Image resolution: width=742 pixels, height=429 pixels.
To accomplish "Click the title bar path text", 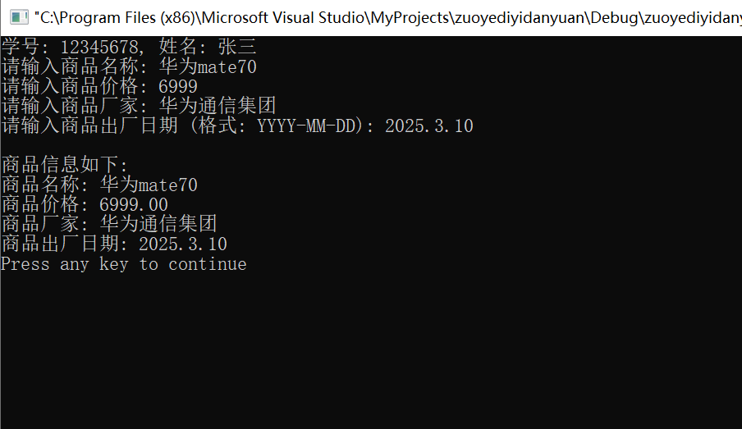I will pos(387,17).
